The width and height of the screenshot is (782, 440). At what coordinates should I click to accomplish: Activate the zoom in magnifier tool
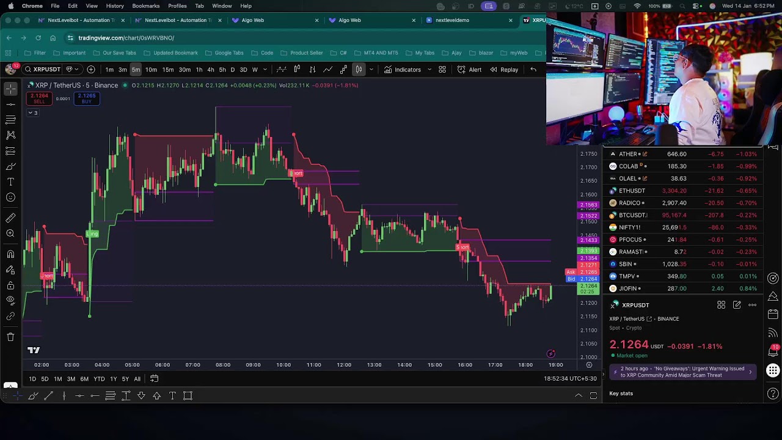[x=10, y=233]
